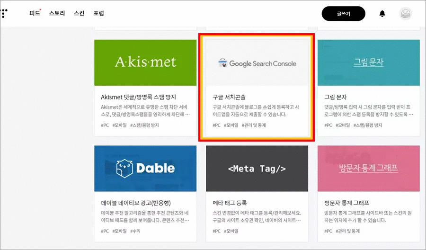The width and height of the screenshot is (426, 250).
Task: Click the Akismet description text
Action: (x=145, y=111)
